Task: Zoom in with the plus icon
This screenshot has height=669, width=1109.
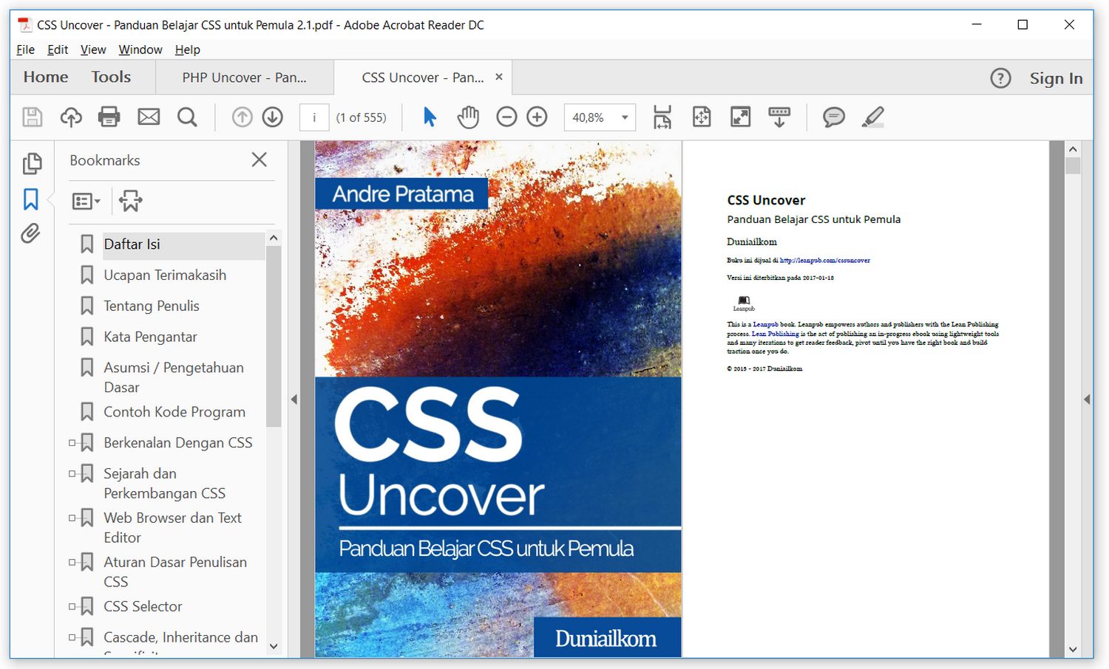Action: (x=537, y=117)
